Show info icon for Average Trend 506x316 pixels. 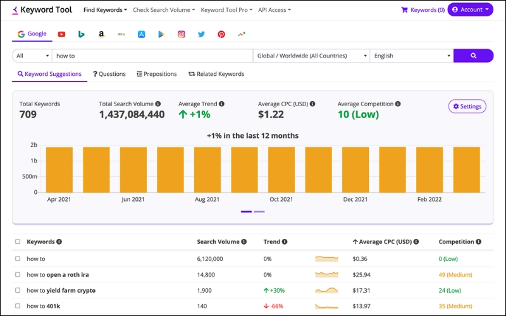click(x=221, y=104)
